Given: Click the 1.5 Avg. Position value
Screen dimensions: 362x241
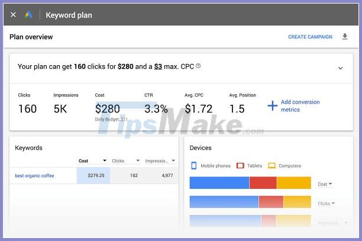Looking at the screenshot, I should (x=237, y=109).
